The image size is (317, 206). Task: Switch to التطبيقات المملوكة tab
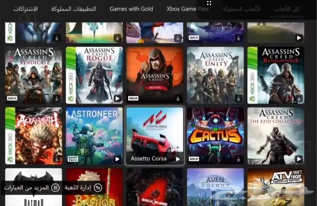point(74,9)
